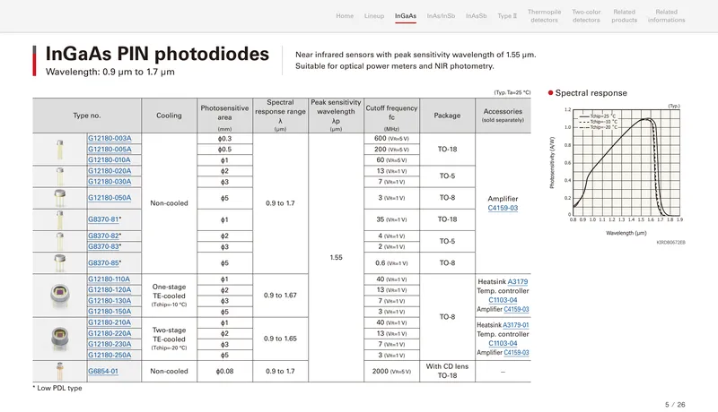Click the G8370-82 type link
This screenshot has width=718, height=412.
[103, 236]
